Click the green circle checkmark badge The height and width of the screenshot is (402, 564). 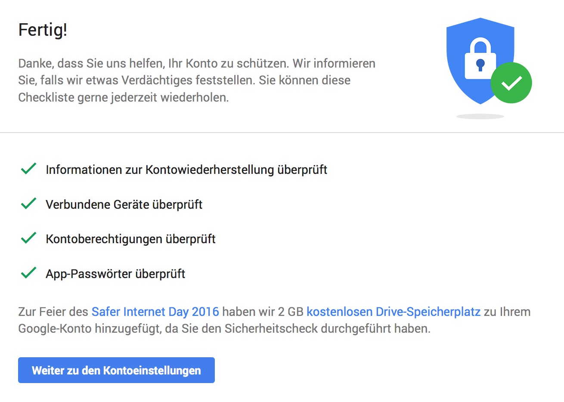click(x=511, y=83)
